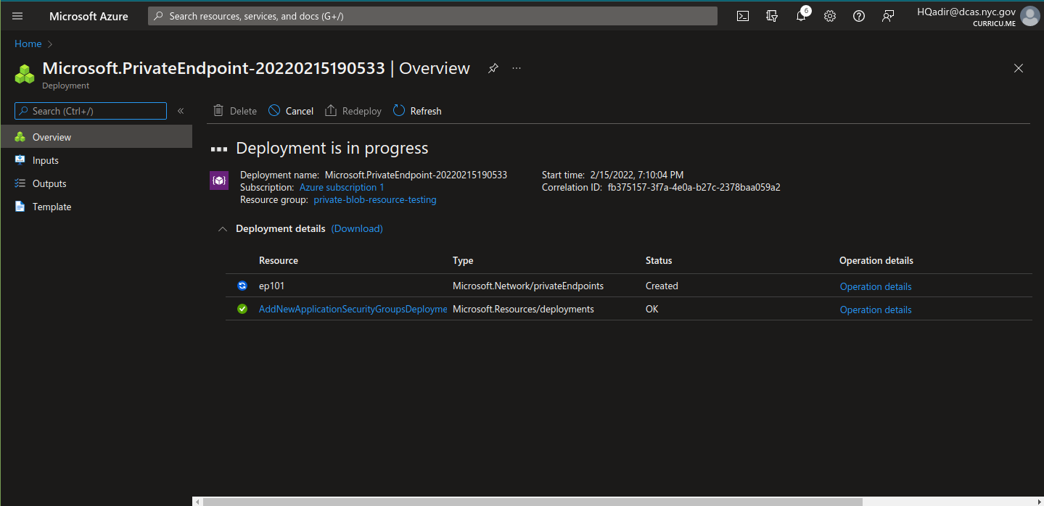Image resolution: width=1044 pixels, height=506 pixels.
Task: Click the global search resources box
Action: [432, 16]
